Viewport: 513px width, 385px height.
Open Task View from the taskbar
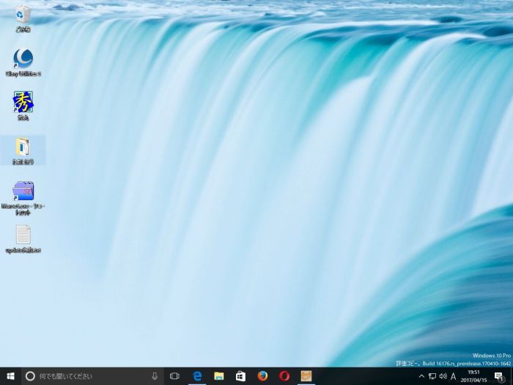[174, 375]
